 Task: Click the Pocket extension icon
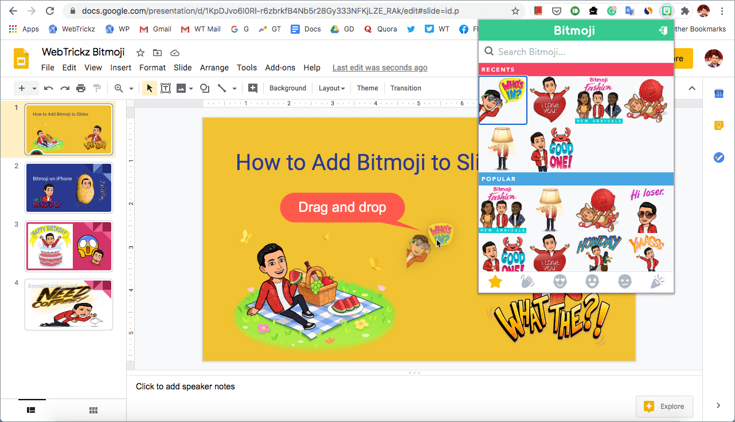(556, 11)
